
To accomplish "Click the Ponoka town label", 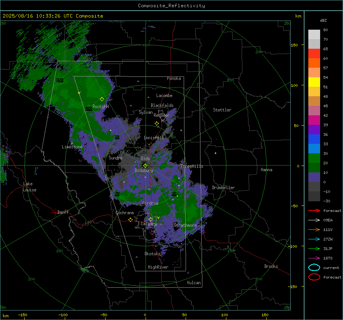I will (x=174, y=79).
